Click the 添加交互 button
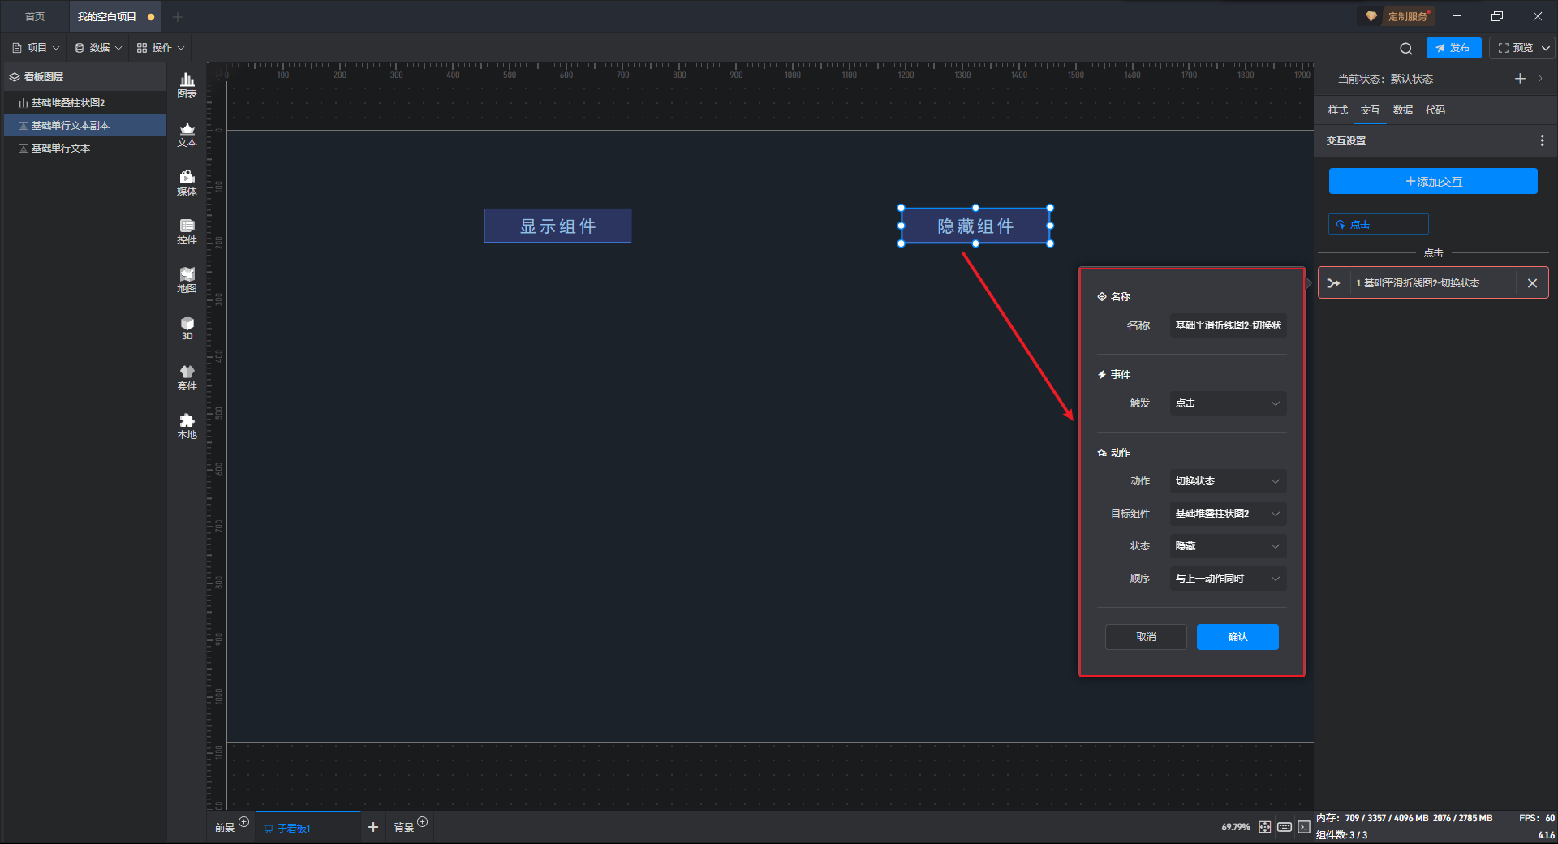The width and height of the screenshot is (1558, 844). click(1433, 181)
